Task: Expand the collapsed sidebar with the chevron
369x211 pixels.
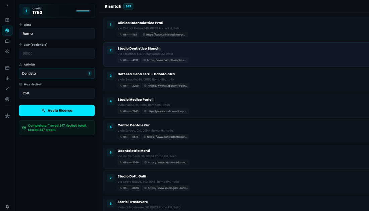Action: (7, 5)
